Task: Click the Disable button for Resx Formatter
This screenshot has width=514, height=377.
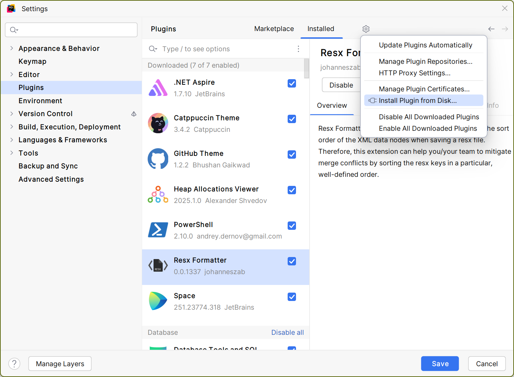Action: (341, 85)
